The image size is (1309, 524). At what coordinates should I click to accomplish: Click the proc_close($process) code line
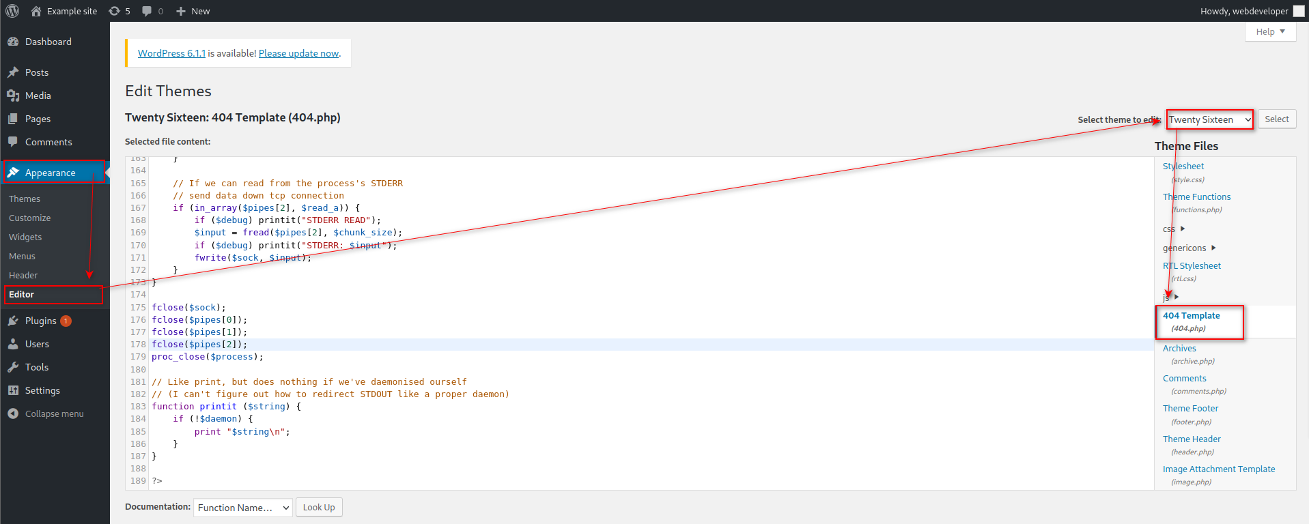[x=208, y=357]
